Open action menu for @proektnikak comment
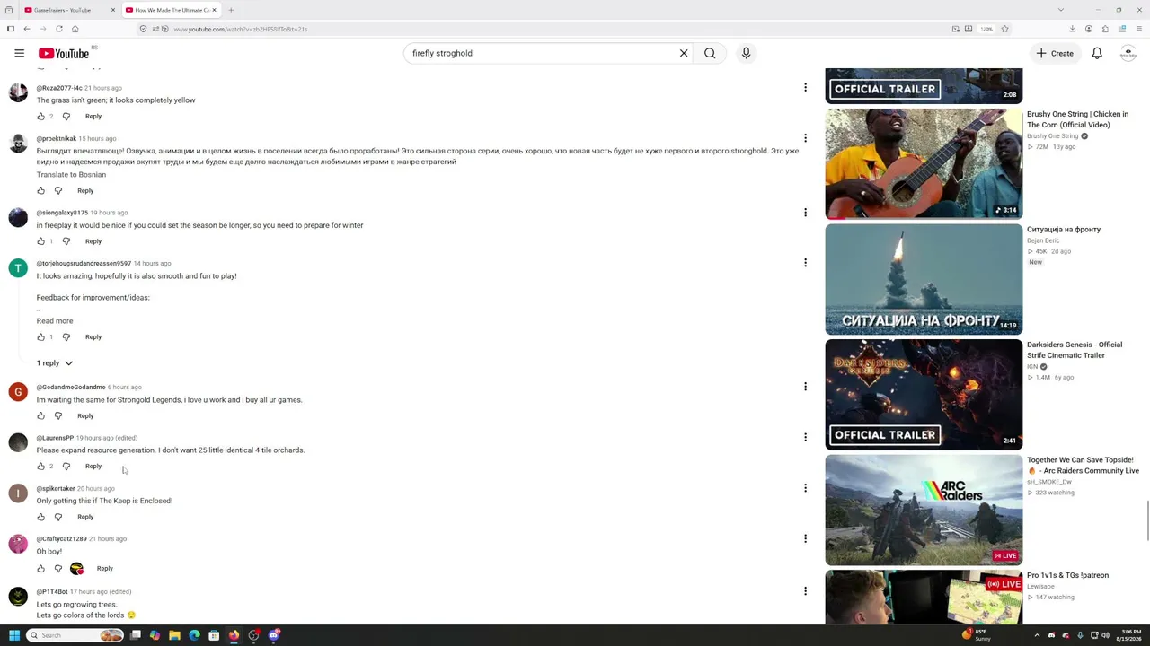Screen dimensions: 1150x646 (805, 138)
